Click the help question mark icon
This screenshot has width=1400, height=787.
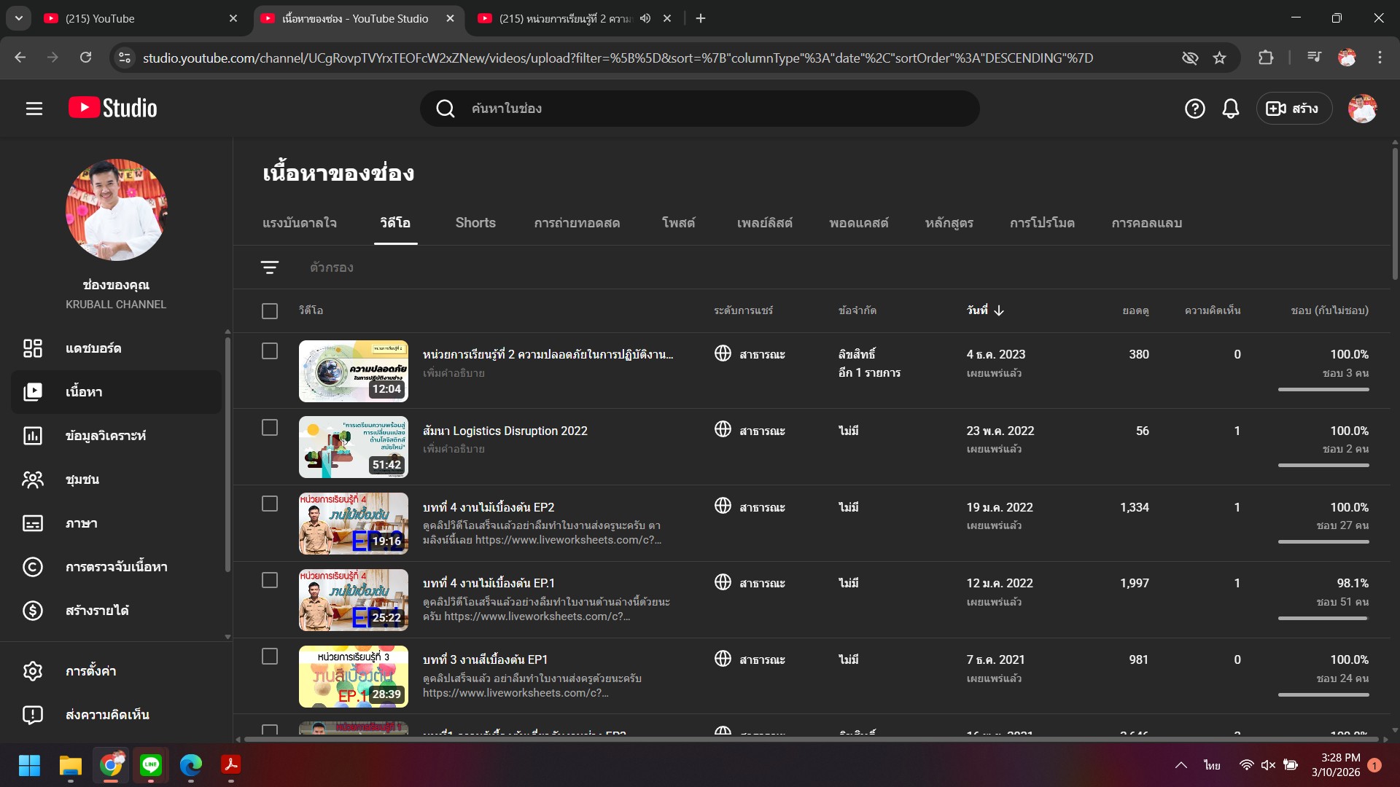tap(1194, 109)
